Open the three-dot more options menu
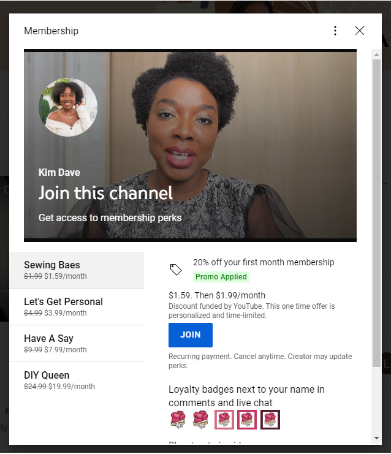The height and width of the screenshot is (454, 391). [335, 31]
